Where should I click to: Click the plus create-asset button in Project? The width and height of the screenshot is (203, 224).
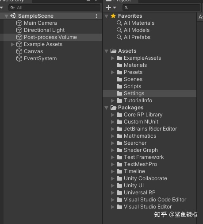pyautogui.click(x=108, y=8)
